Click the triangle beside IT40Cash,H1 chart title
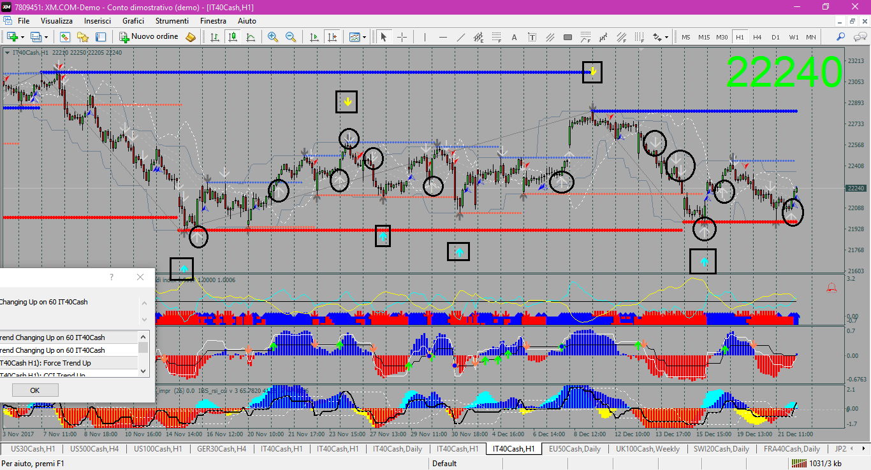Image resolution: width=871 pixels, height=470 pixels. (7, 53)
